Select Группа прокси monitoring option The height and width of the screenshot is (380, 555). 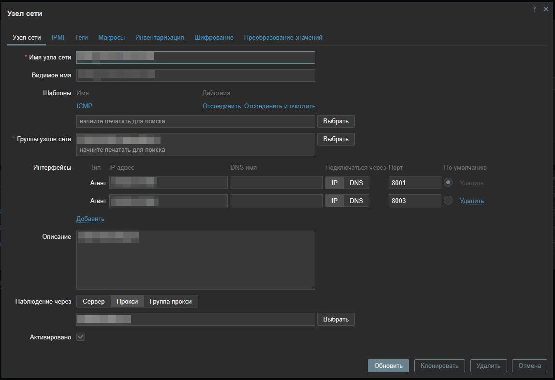pyautogui.click(x=171, y=301)
